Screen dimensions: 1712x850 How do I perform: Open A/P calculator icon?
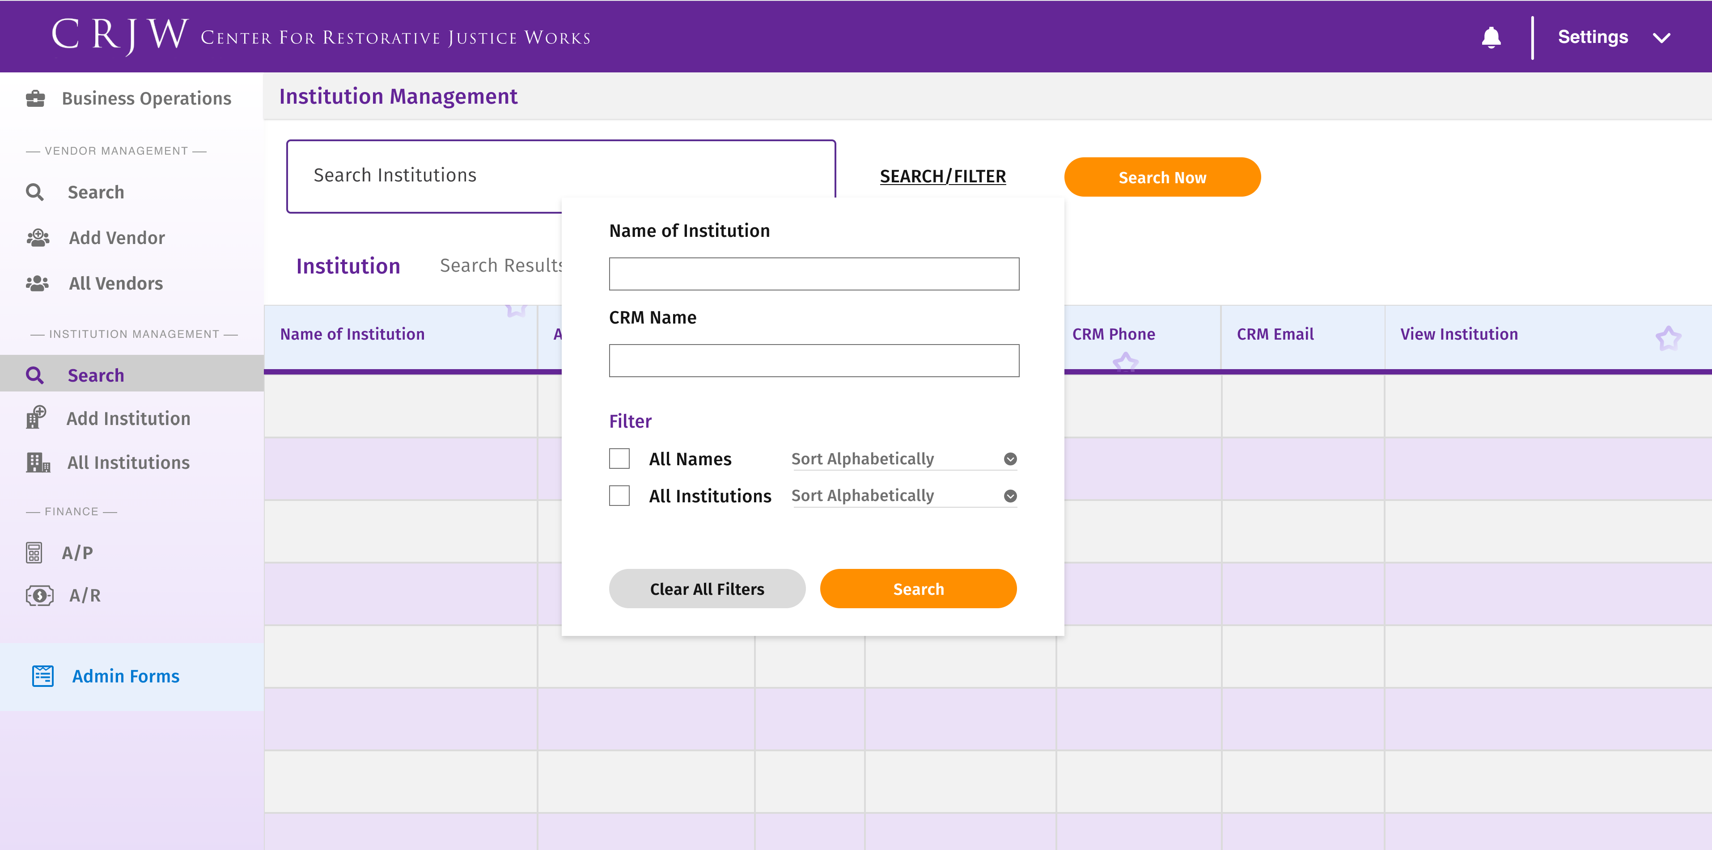pos(34,552)
